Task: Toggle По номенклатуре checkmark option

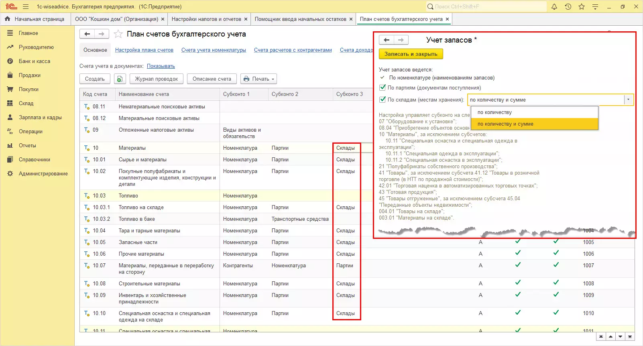Action: [383, 77]
